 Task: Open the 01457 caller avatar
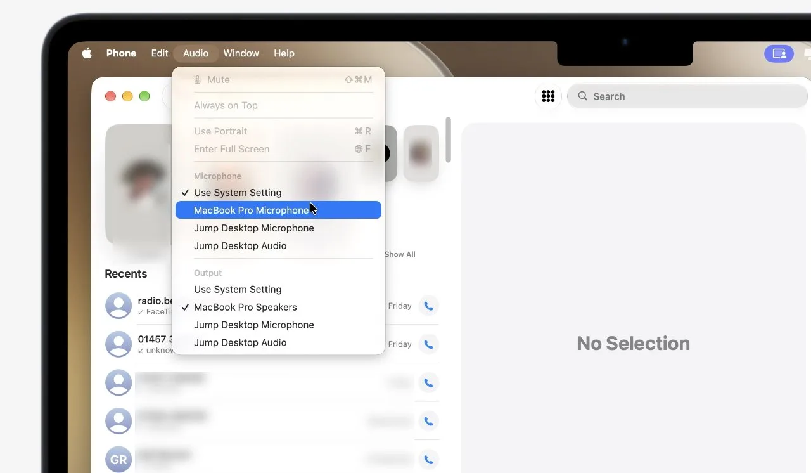point(118,344)
